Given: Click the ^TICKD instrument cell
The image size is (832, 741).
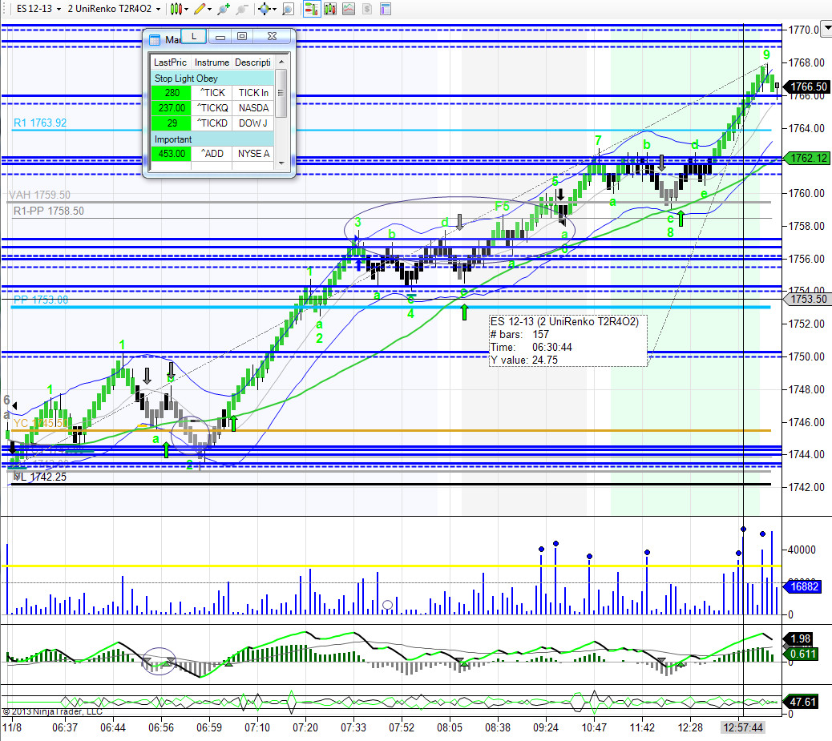Looking at the screenshot, I should click(x=212, y=123).
